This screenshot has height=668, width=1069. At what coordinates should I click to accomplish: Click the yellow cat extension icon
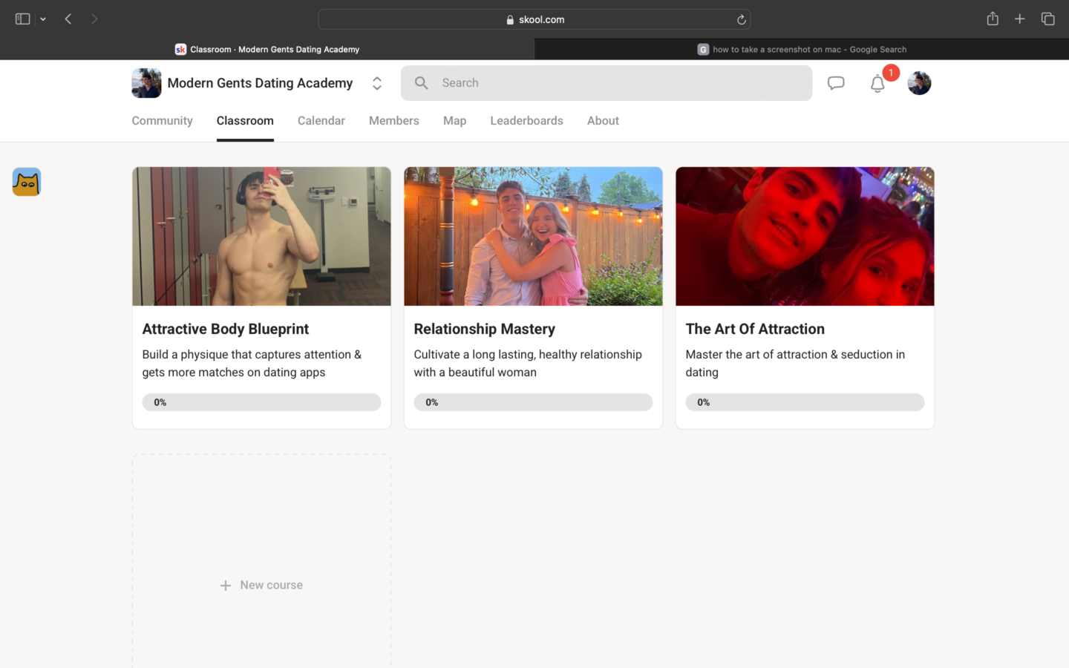27,182
